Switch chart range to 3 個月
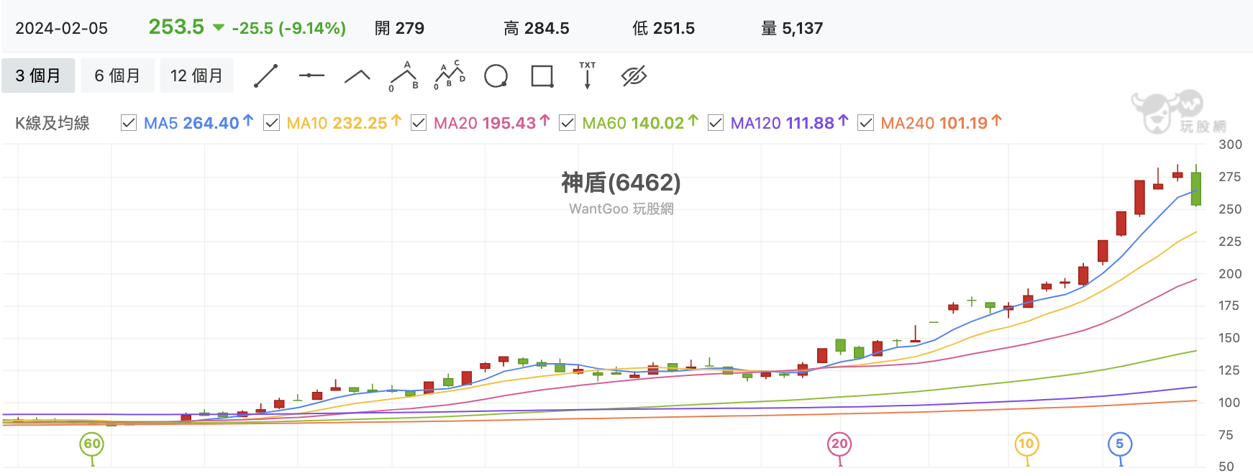Viewport: 1253px width, 476px height. click(38, 75)
